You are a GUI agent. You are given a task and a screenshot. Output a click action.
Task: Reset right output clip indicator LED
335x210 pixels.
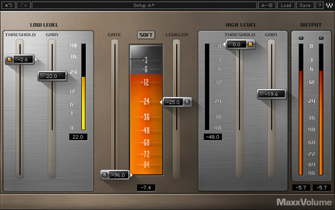[321, 38]
